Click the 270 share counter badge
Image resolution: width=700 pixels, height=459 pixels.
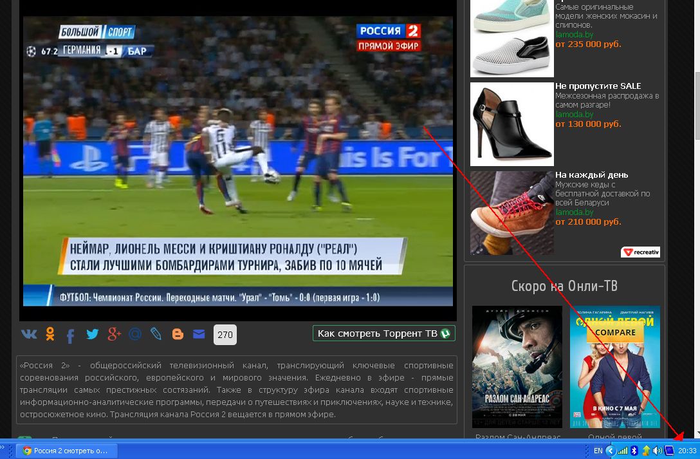coord(225,334)
